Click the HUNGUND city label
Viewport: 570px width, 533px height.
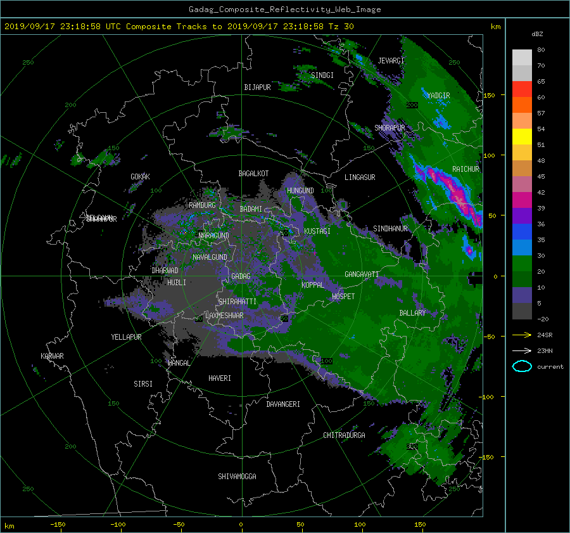300,191
